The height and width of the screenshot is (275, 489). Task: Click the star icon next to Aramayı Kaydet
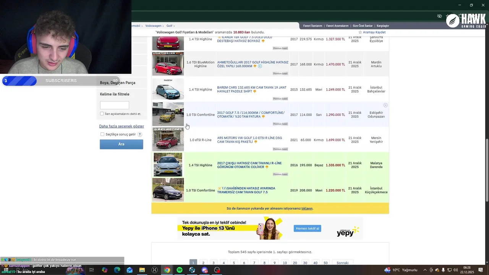(x=360, y=32)
